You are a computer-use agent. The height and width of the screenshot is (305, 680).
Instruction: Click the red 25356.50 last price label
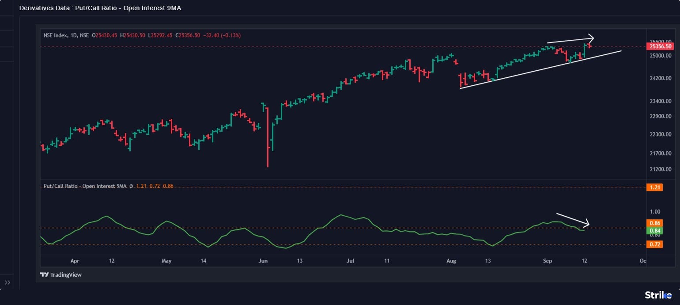point(661,46)
